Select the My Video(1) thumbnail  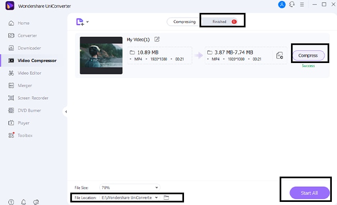coord(101,55)
